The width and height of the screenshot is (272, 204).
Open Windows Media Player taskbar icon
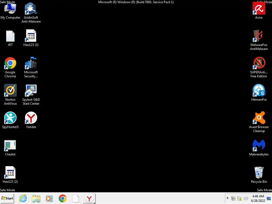point(49,198)
